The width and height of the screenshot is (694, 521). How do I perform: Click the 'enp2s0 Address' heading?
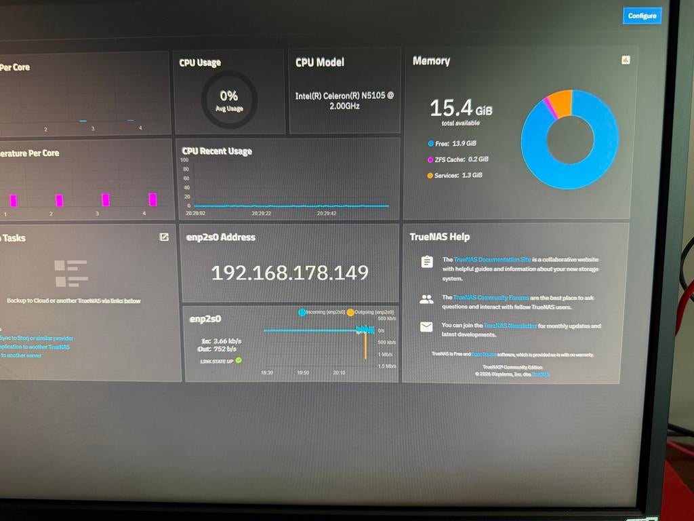click(x=220, y=237)
